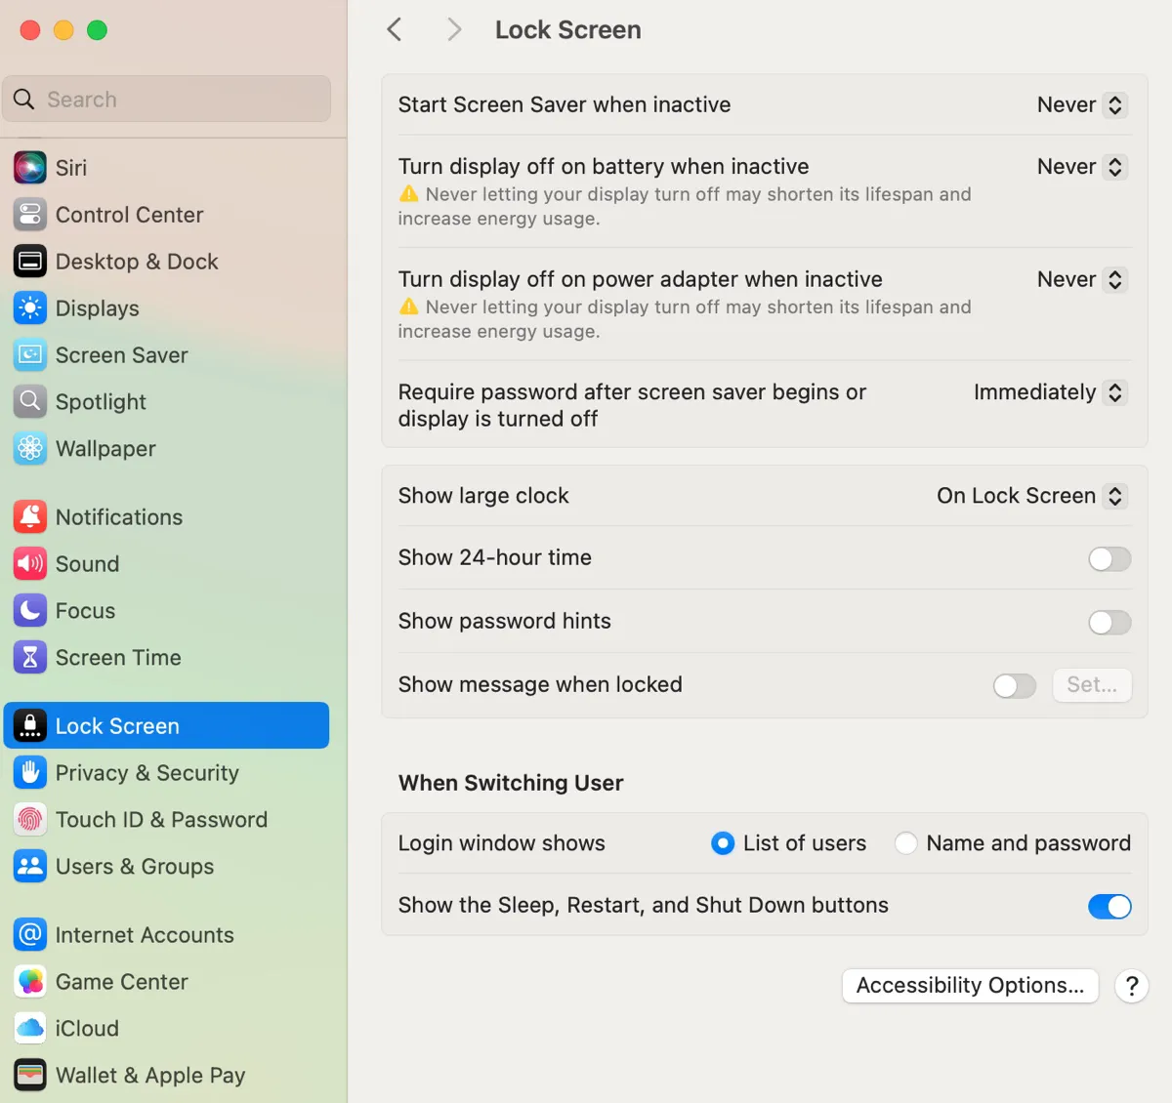Screen dimensions: 1172x1103
Task: Open the Wallet & Apple Pay icon
Action: tap(30, 1076)
